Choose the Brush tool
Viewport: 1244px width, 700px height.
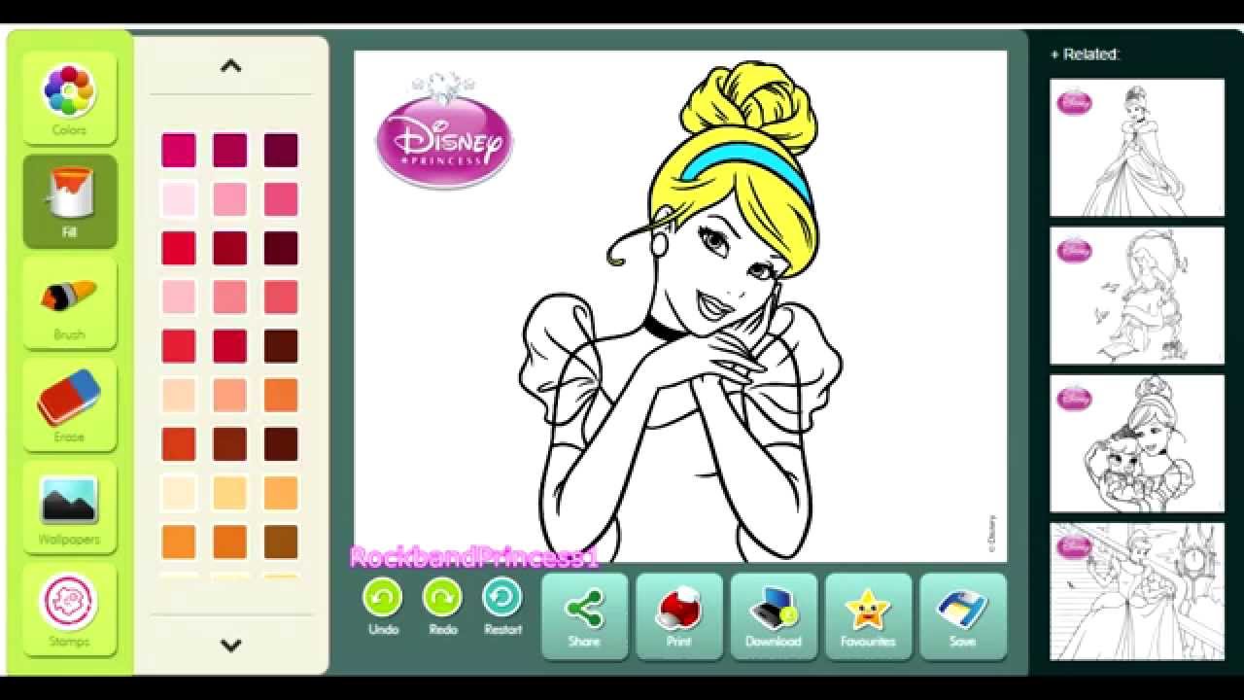(69, 303)
